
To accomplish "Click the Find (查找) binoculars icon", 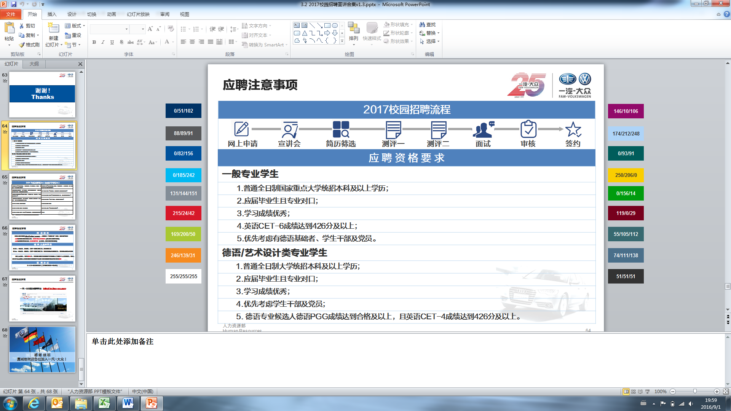I will tap(422, 25).
